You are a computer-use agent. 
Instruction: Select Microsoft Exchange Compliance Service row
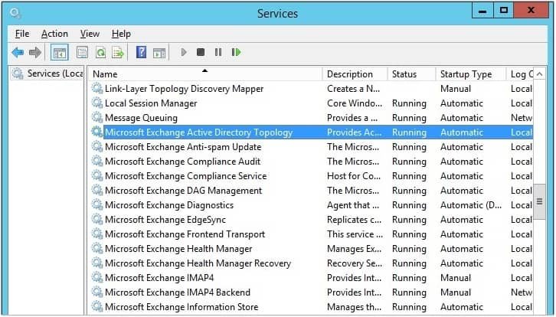click(312, 176)
